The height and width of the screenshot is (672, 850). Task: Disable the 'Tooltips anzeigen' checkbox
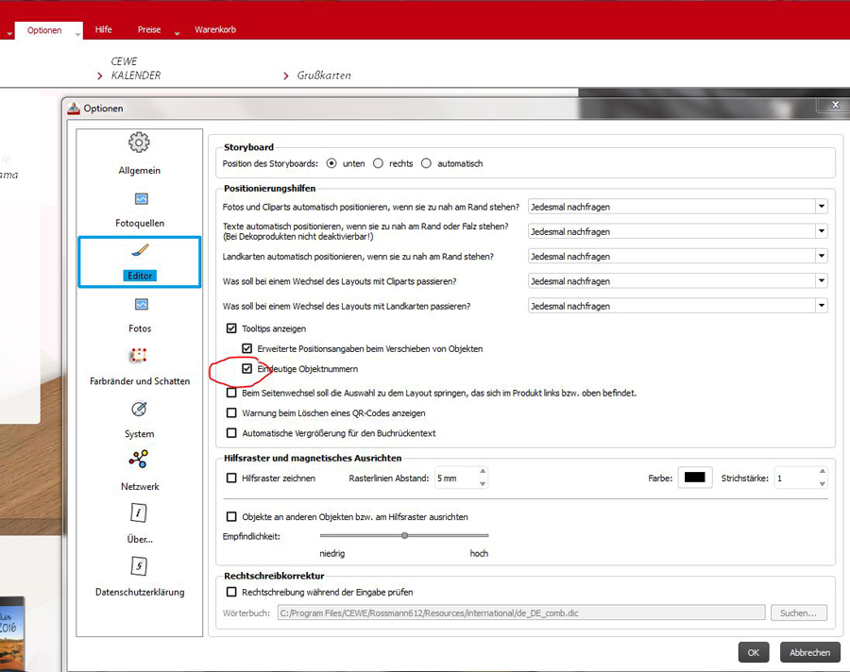click(231, 328)
